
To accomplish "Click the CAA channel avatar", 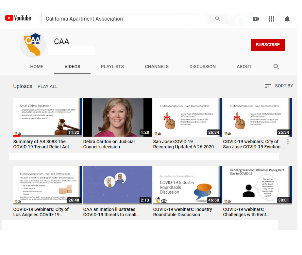I will click(33, 45).
